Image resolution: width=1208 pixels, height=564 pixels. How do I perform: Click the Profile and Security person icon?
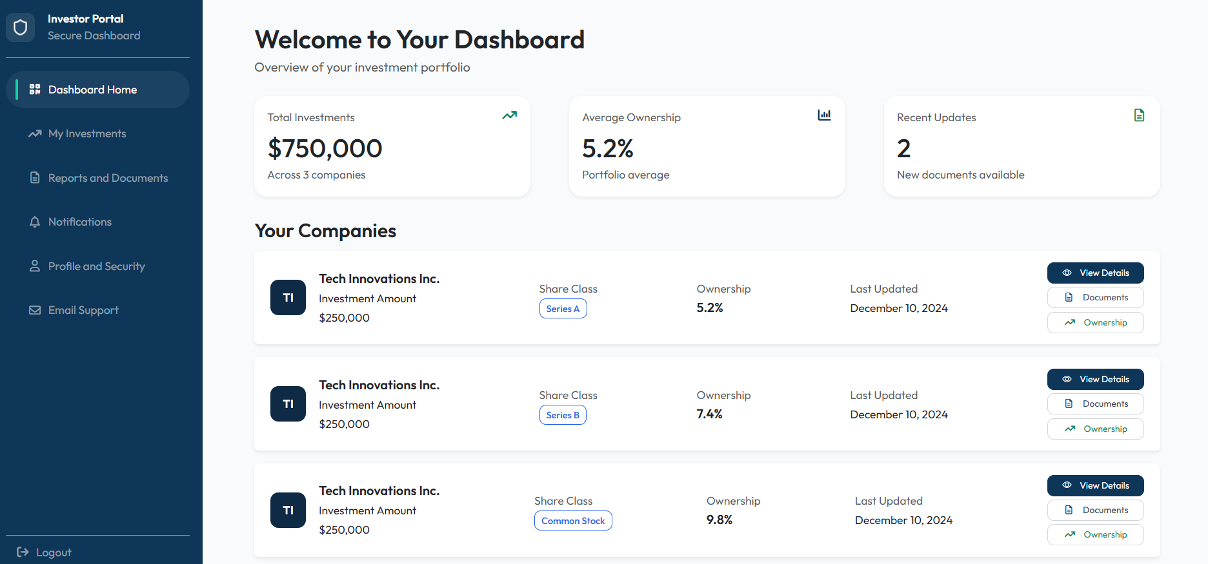pos(35,266)
